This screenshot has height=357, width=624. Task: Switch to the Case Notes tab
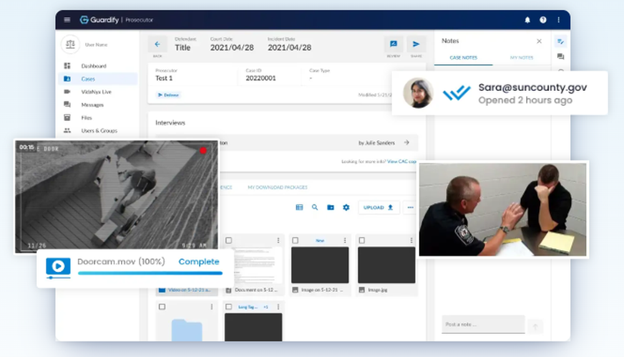(463, 58)
